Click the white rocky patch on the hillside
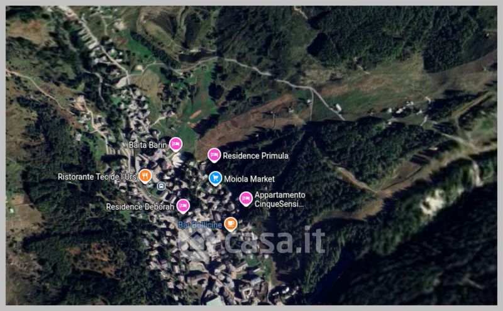The image size is (503, 311). click(433, 200)
